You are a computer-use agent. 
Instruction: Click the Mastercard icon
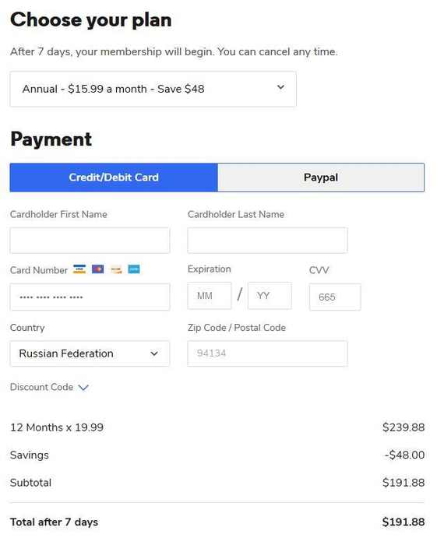[97, 269]
